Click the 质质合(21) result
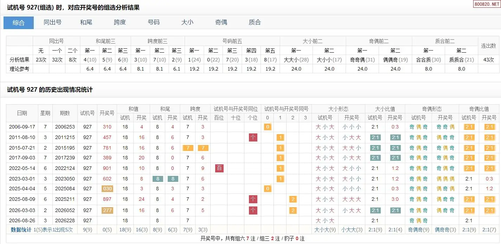Image resolution: width=501 pixels, height=244 pixels. point(462,60)
